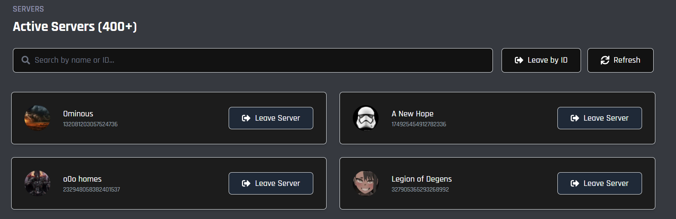Select the Legion of Degens server name

pyautogui.click(x=422, y=179)
